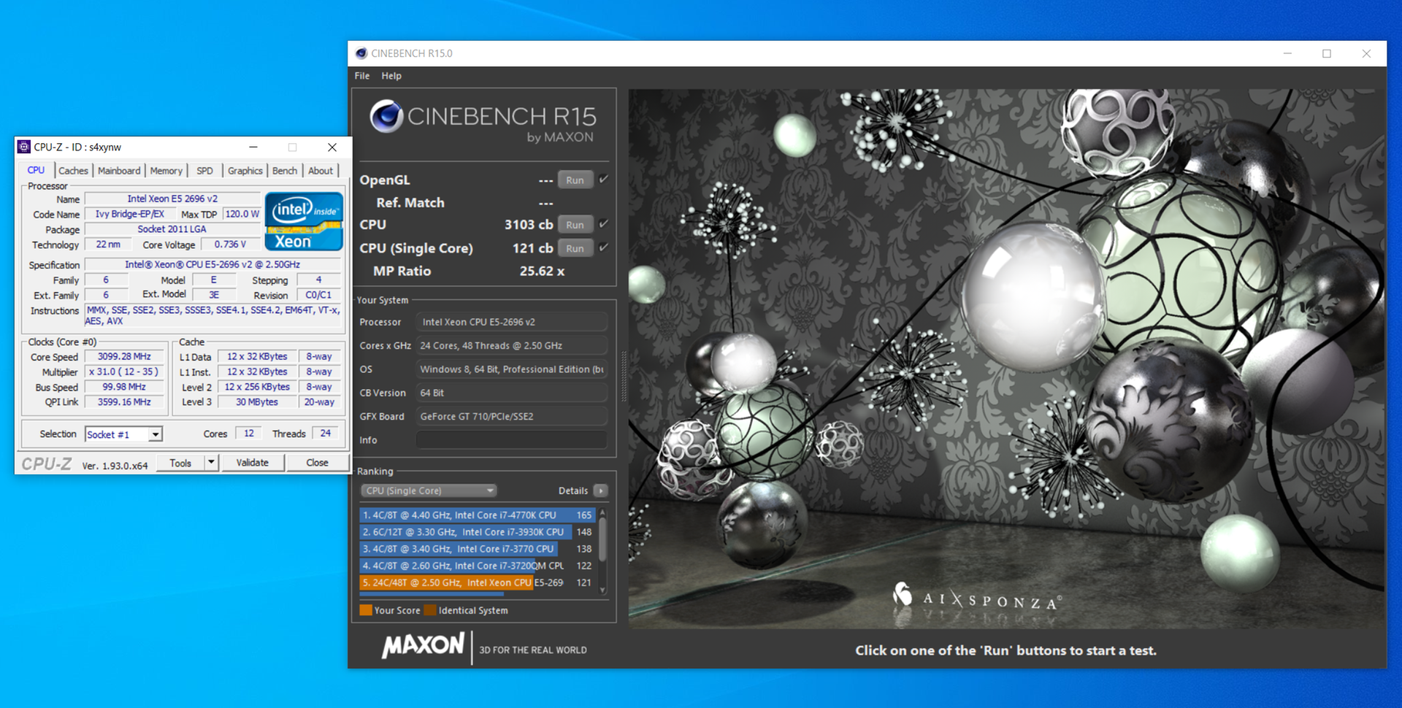Click the Multiplier x 31.0 value
The height and width of the screenshot is (708, 1402).
(124, 372)
